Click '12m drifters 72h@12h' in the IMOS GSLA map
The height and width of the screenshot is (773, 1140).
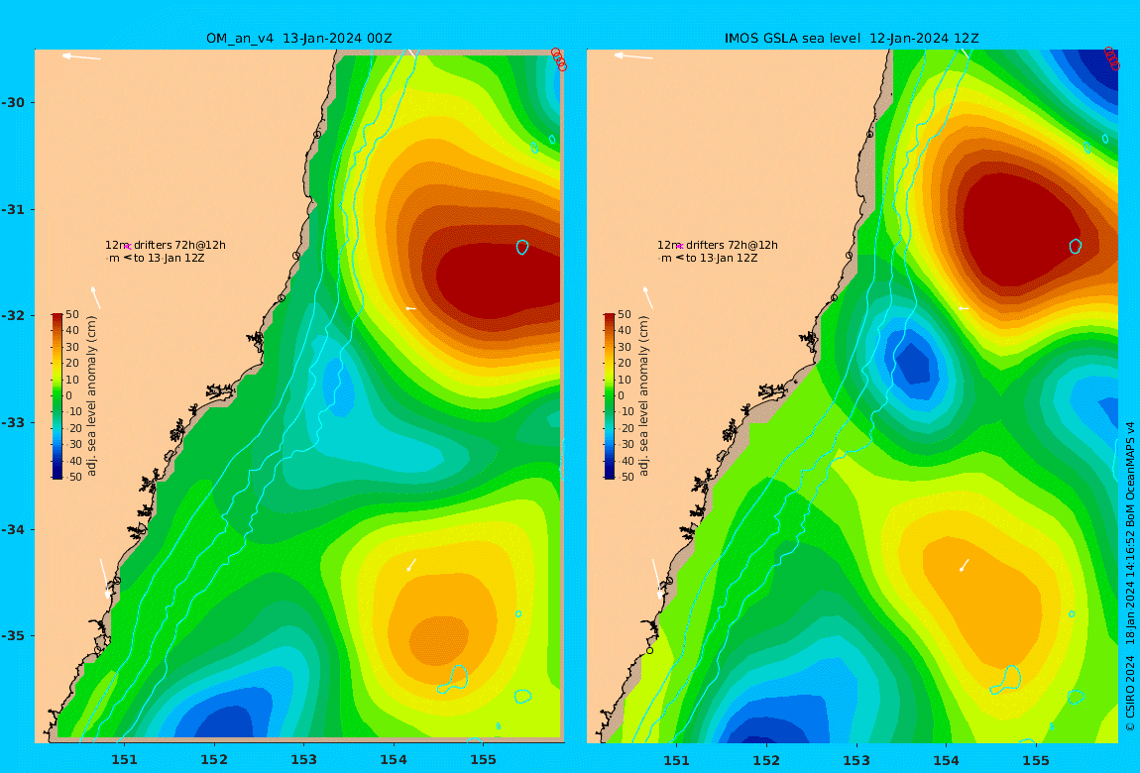coord(718,246)
